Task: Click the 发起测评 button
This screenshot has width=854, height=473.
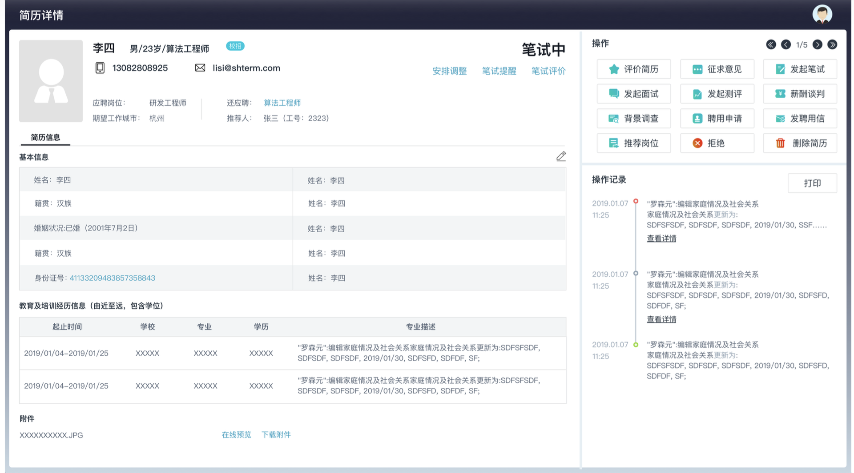Action: 717,94
